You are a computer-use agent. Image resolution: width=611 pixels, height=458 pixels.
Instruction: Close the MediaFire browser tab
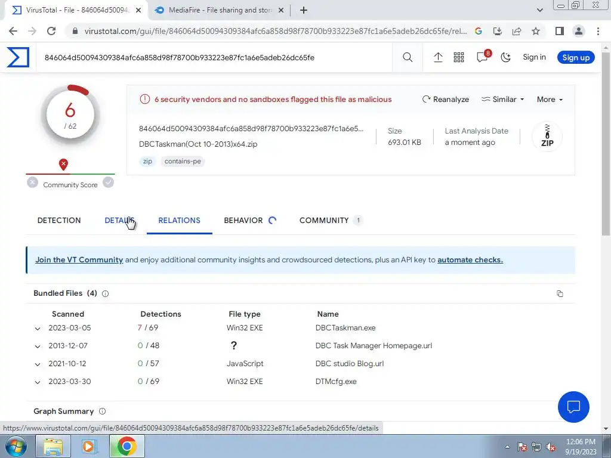tap(281, 11)
